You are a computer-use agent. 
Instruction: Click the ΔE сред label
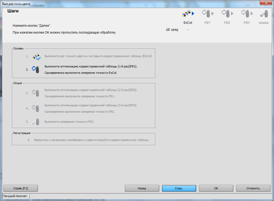tap(172, 30)
